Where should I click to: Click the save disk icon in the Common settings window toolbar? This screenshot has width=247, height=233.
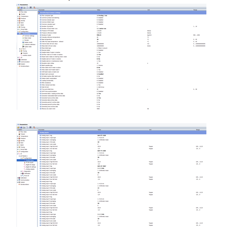click(x=21, y=7)
